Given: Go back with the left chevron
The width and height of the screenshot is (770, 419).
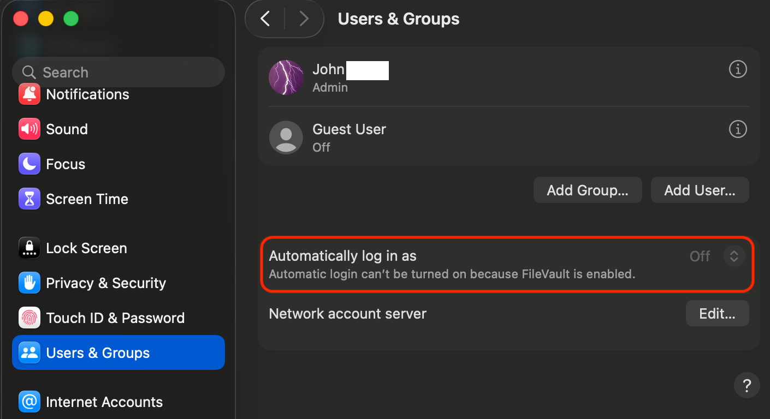Looking at the screenshot, I should 265,19.
